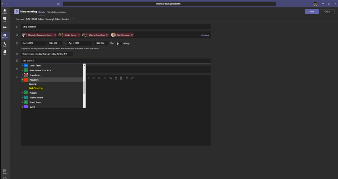Open Calls from the left sidebar
This screenshot has width=338, height=179.
coord(5,44)
